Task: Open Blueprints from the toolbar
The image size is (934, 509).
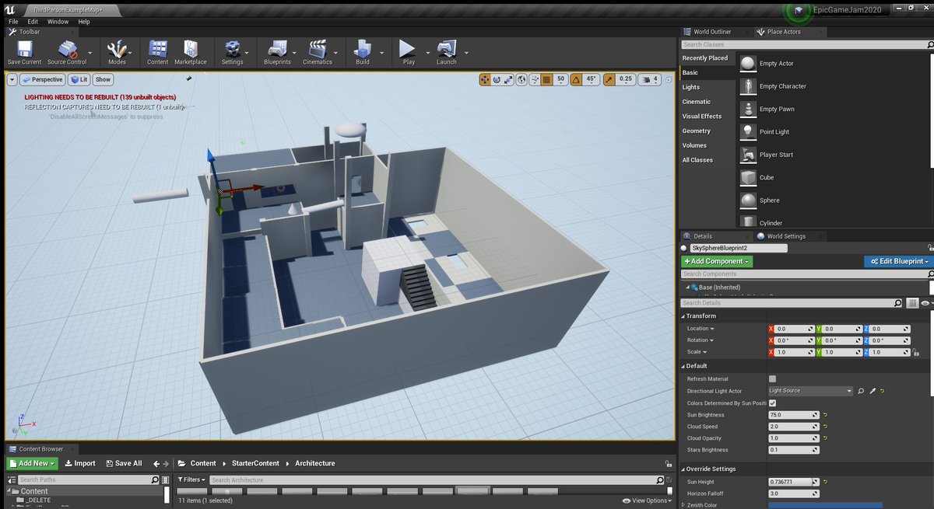Action: point(277,51)
